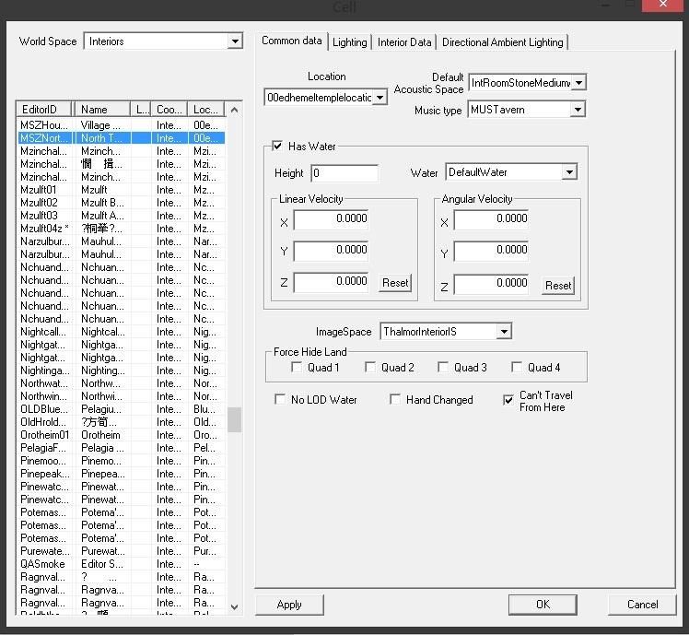This screenshot has width=689, height=635.
Task: Check the Quad 3 option
Action: pyautogui.click(x=443, y=367)
